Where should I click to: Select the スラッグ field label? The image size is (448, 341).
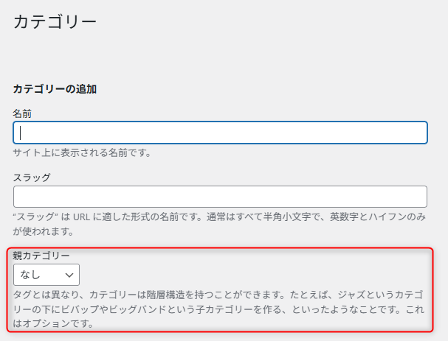[x=32, y=177]
